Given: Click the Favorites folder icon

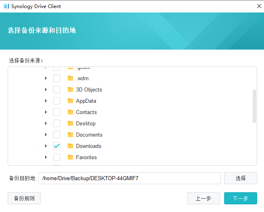Looking at the screenshot, I should pyautogui.click(x=70, y=157).
